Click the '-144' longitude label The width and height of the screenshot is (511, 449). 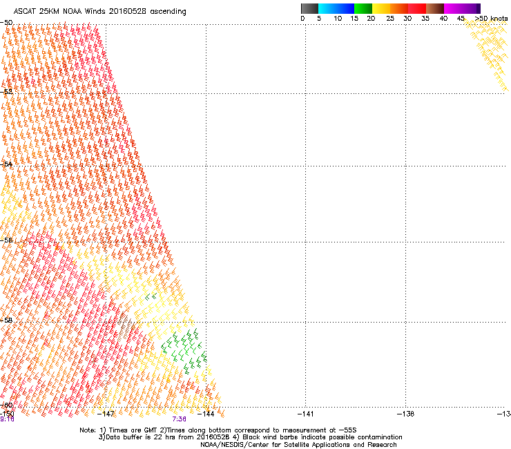coord(206,414)
